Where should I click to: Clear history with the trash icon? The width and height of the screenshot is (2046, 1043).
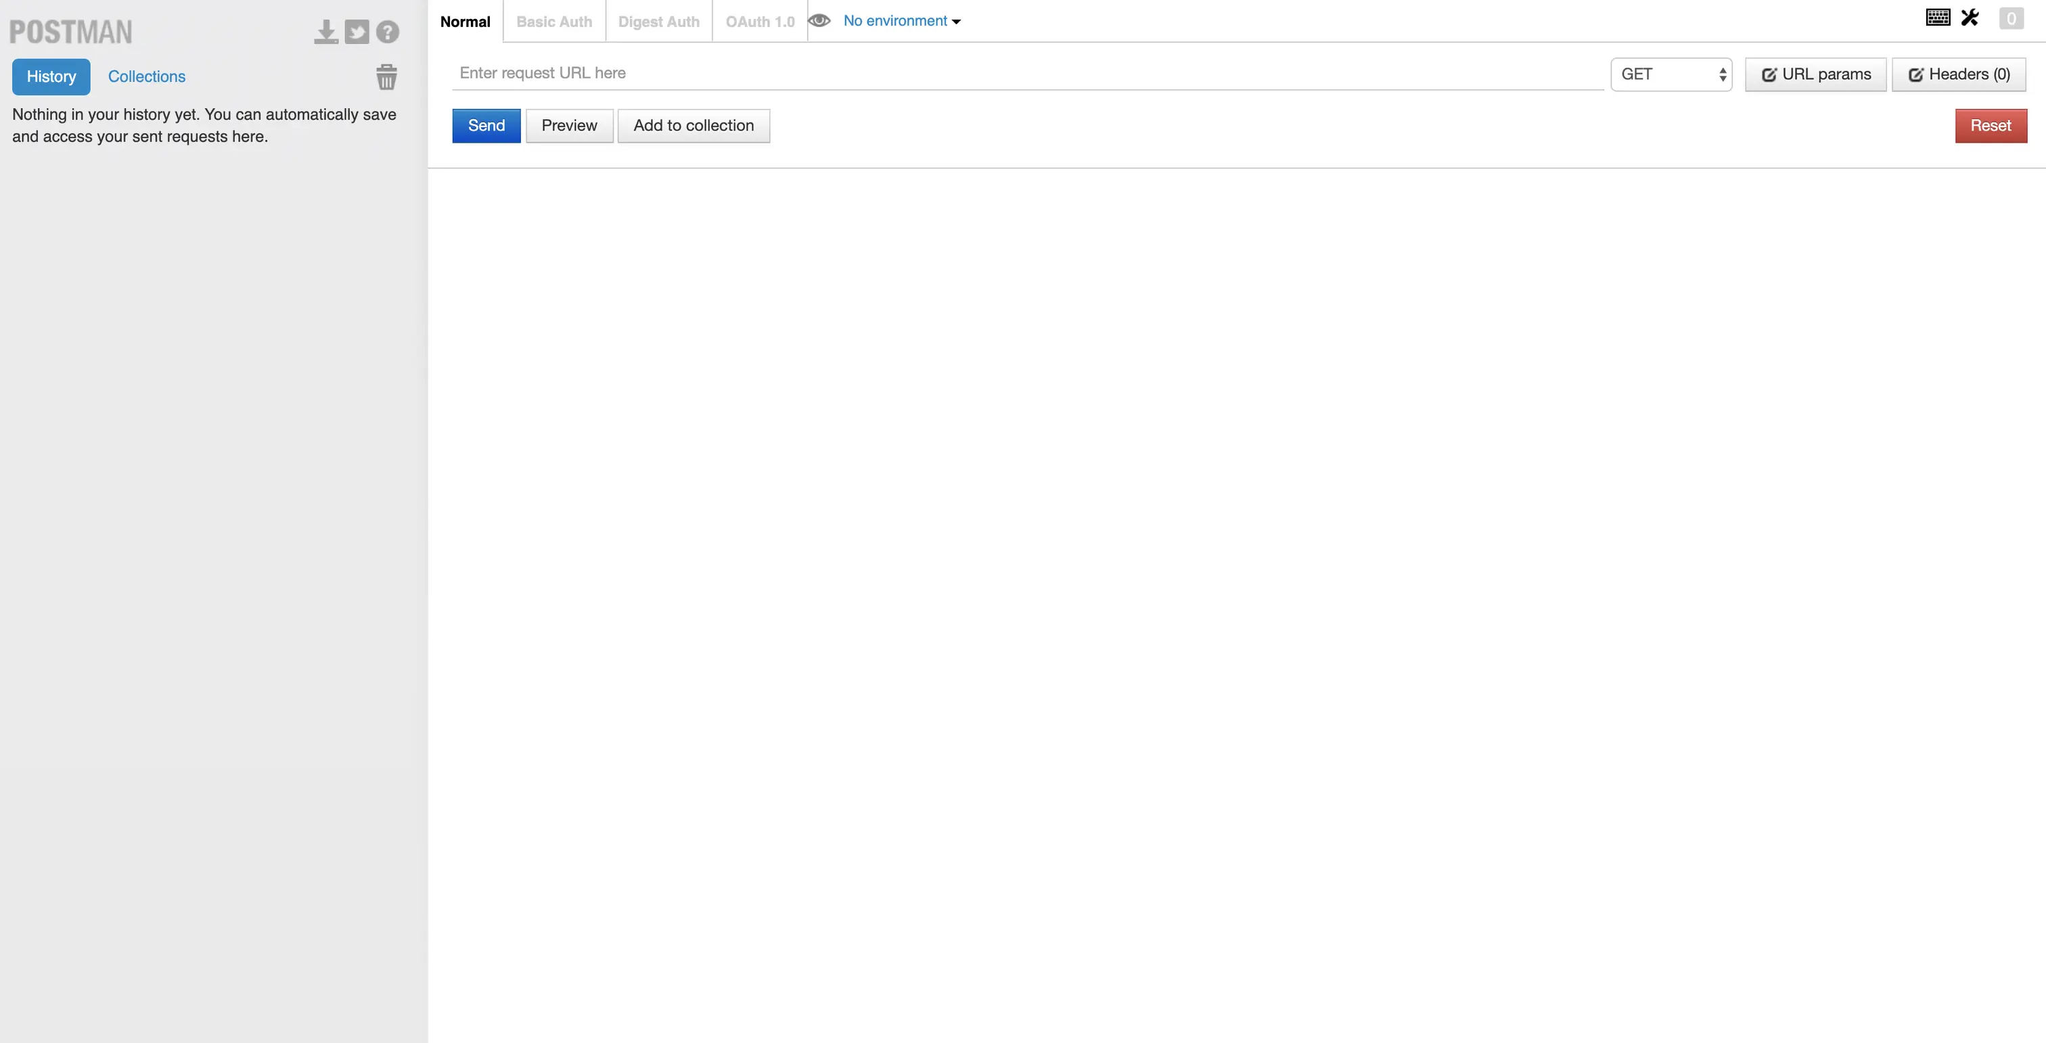coord(386,77)
